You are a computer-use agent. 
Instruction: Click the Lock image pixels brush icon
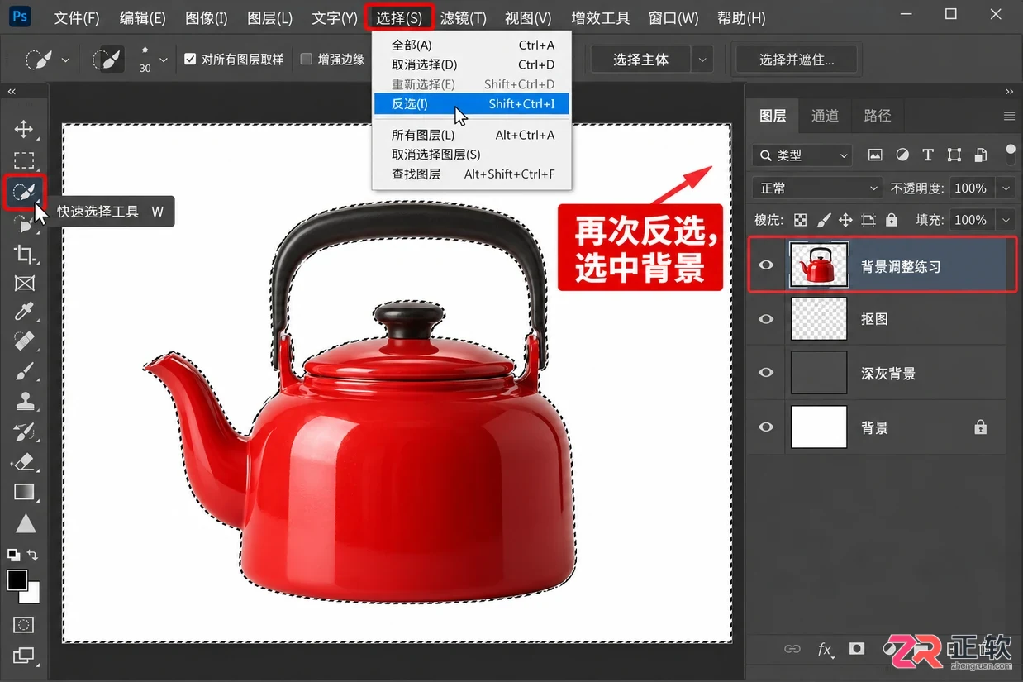tap(823, 220)
